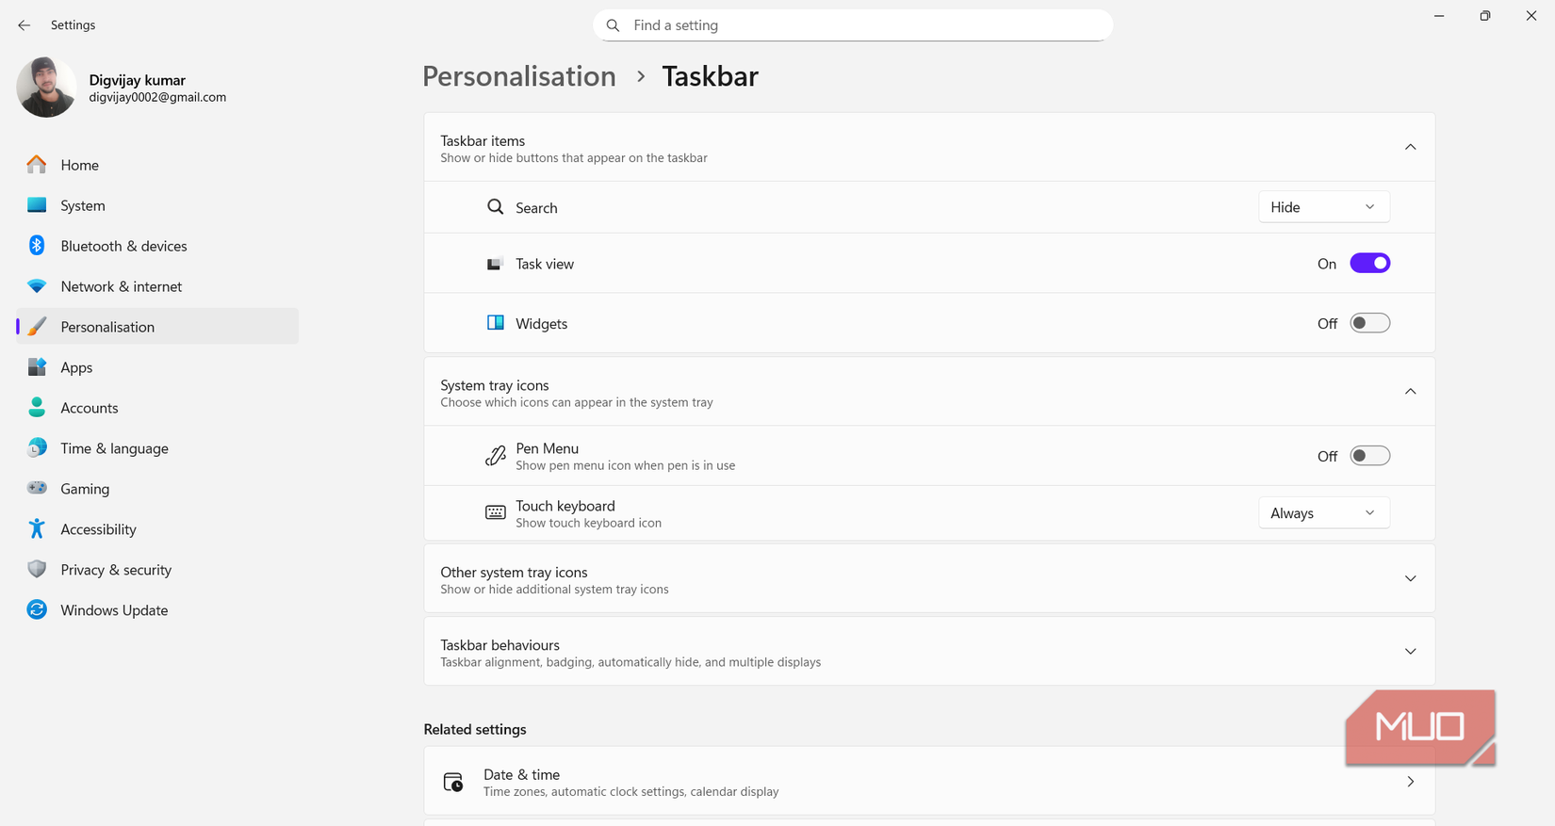1555x826 pixels.
Task: Select the Accessibility icon in the sidebar
Action: click(37, 528)
